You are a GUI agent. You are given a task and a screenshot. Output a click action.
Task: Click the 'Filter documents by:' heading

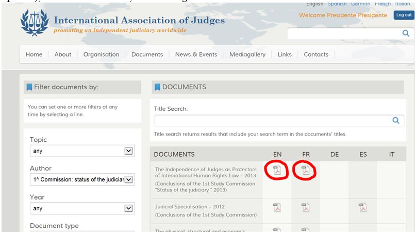point(66,87)
